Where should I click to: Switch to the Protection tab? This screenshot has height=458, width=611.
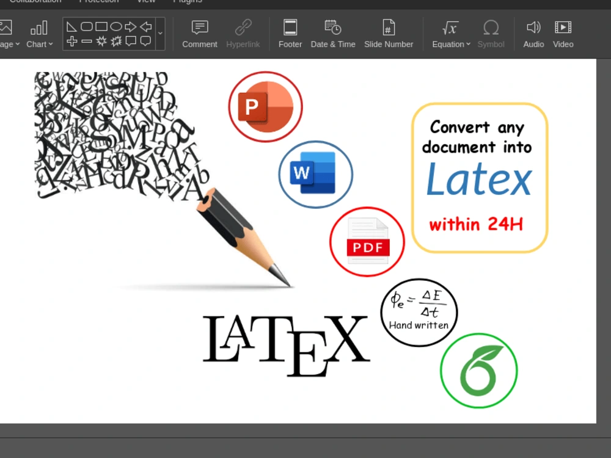(x=98, y=2)
